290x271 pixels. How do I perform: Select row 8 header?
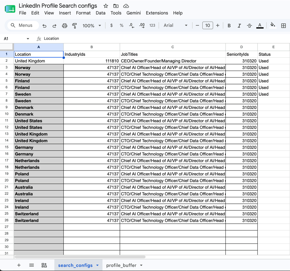coord(7,101)
